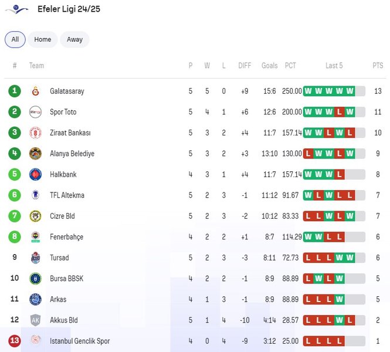Click the Ziraat Bankası team logo

35,133
